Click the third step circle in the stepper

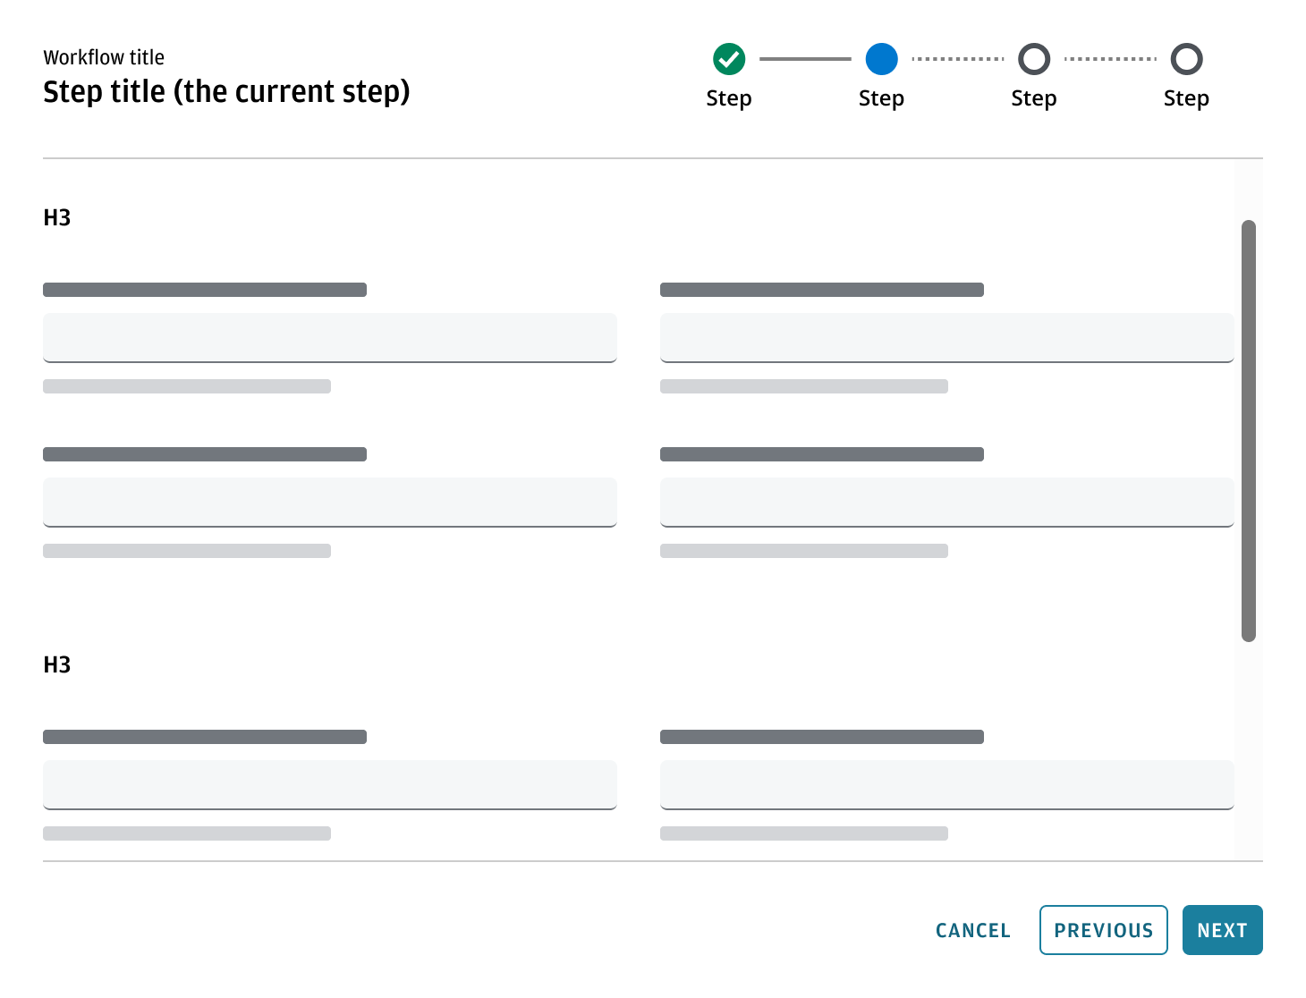point(1034,58)
